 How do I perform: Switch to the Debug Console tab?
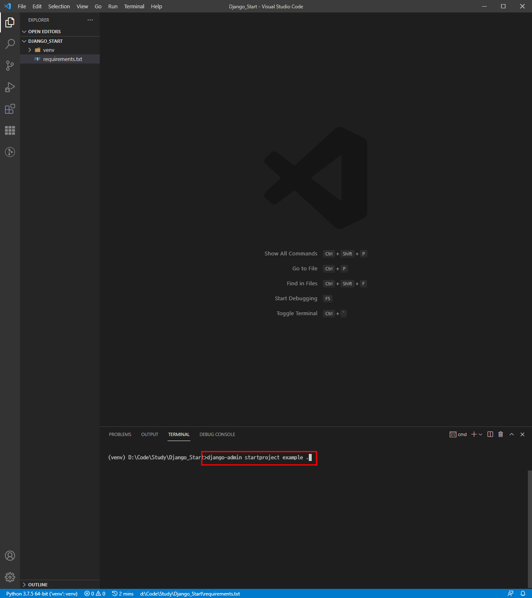click(x=217, y=434)
